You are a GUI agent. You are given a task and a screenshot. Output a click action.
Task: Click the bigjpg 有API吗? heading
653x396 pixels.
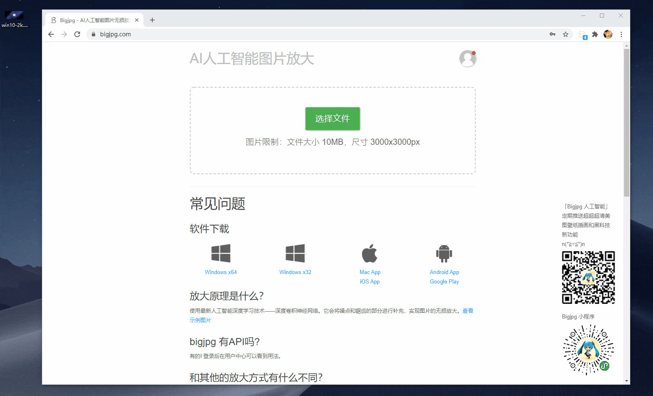pos(225,342)
